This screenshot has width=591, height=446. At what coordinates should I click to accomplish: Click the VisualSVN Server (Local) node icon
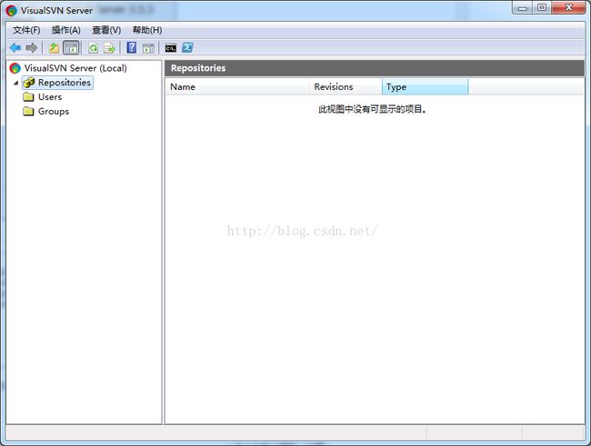(15, 68)
